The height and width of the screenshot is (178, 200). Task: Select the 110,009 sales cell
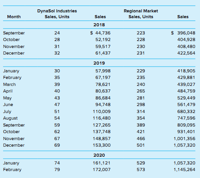(x=102, y=111)
